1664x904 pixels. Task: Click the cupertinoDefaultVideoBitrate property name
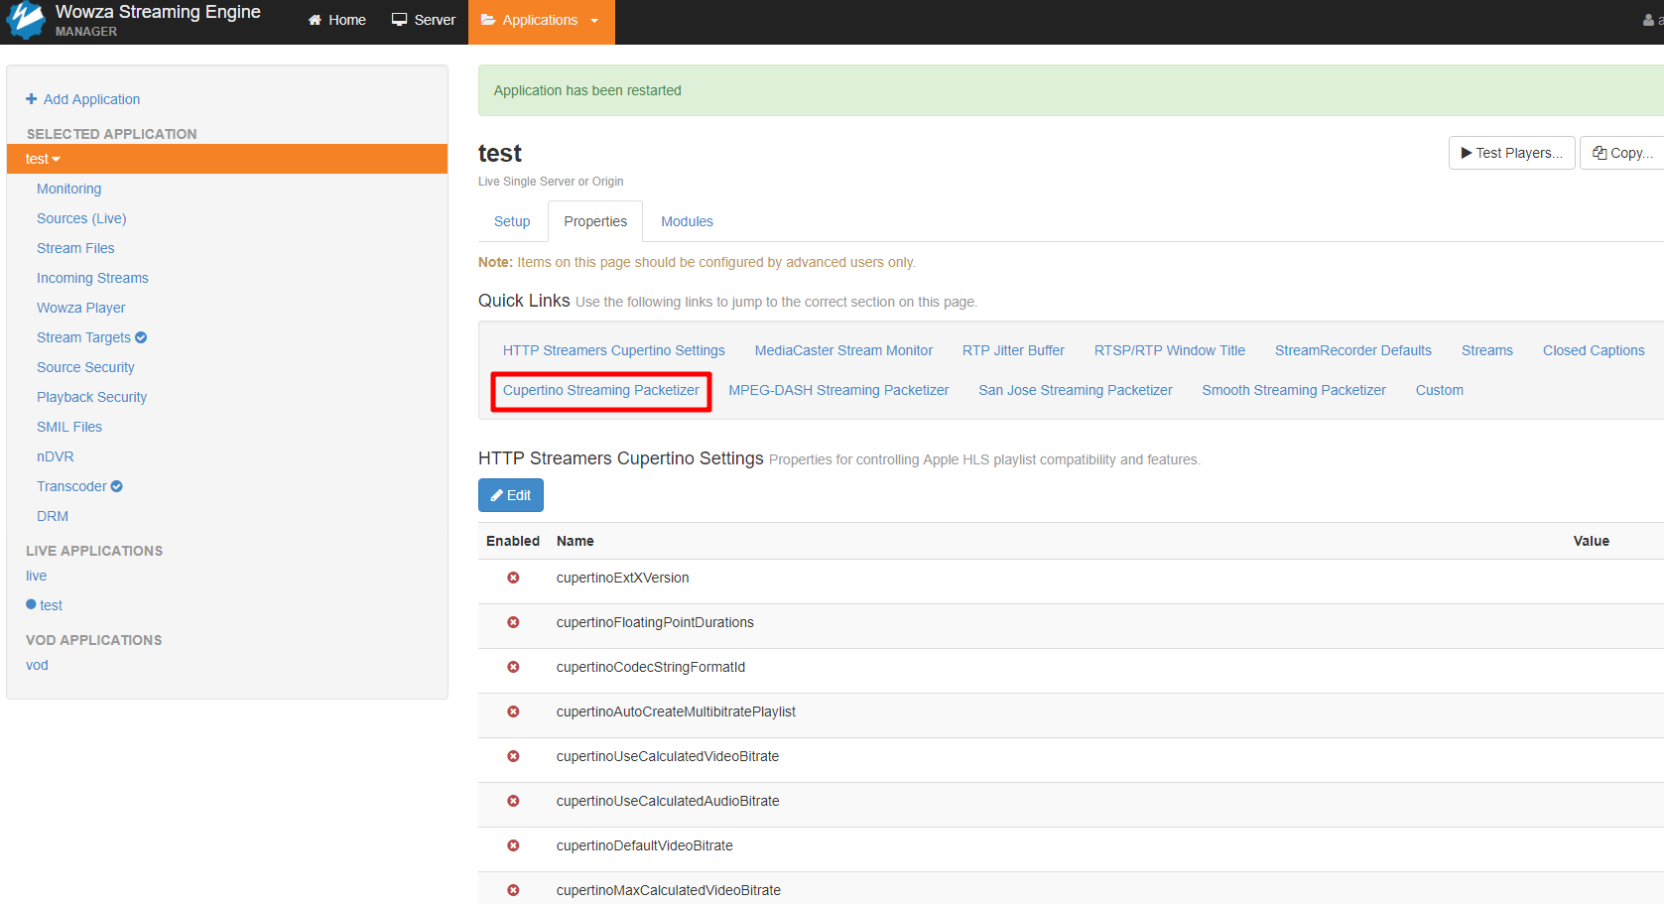click(x=644, y=845)
